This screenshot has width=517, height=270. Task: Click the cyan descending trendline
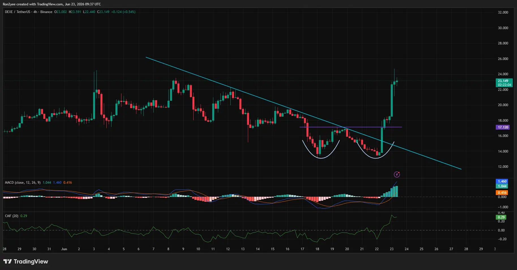pyautogui.click(x=303, y=113)
